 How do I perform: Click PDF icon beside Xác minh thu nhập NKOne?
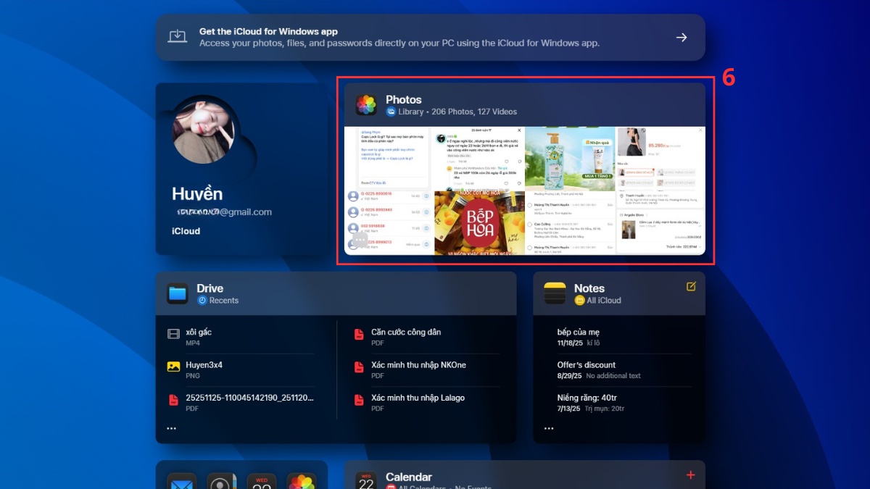[358, 367]
